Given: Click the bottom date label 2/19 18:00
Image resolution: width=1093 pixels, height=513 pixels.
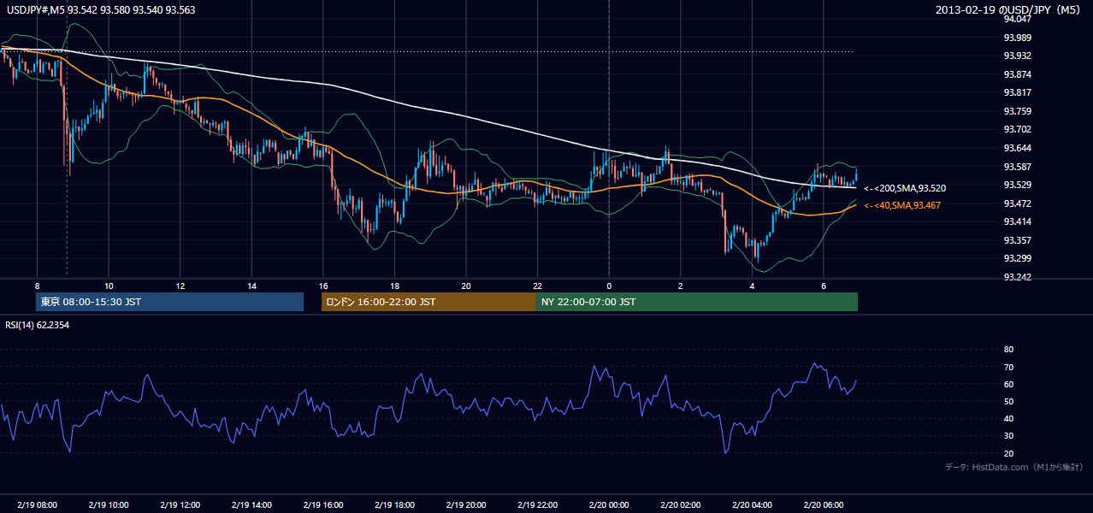Looking at the screenshot, I should [x=394, y=505].
